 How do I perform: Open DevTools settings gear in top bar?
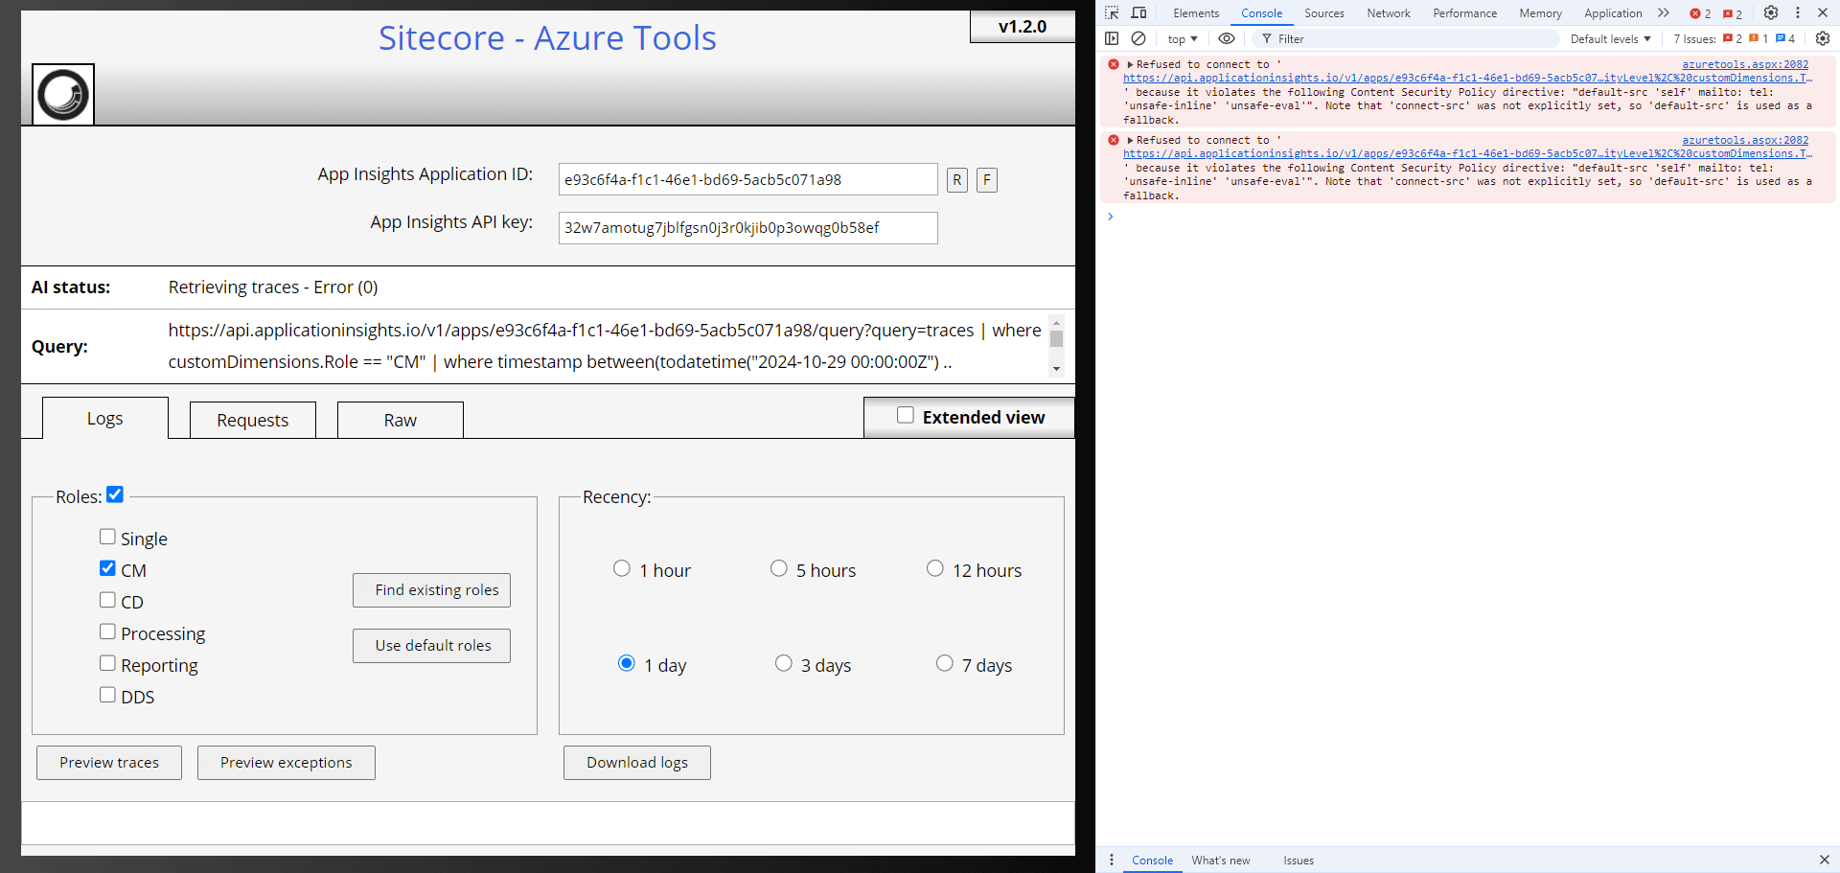point(1771,13)
